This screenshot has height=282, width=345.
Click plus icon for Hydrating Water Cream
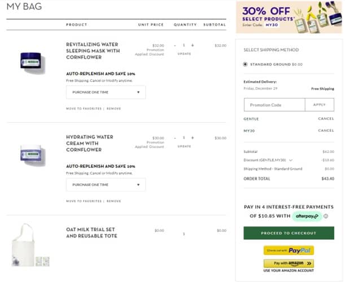[x=192, y=138]
